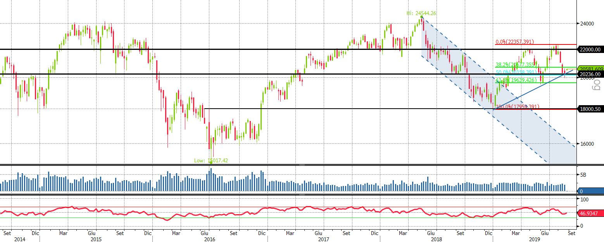Screen dimensions: 604x242
Task: Select the Fibonacci 50.0% retracement label
Action: 516,72
